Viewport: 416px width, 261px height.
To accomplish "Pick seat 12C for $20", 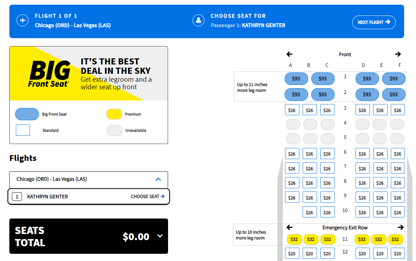I will pyautogui.click(x=327, y=253).
